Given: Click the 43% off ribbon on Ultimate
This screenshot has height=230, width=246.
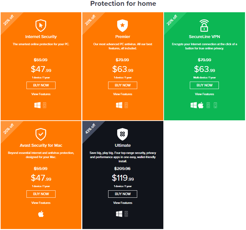Looking at the screenshot, I should (90, 129).
